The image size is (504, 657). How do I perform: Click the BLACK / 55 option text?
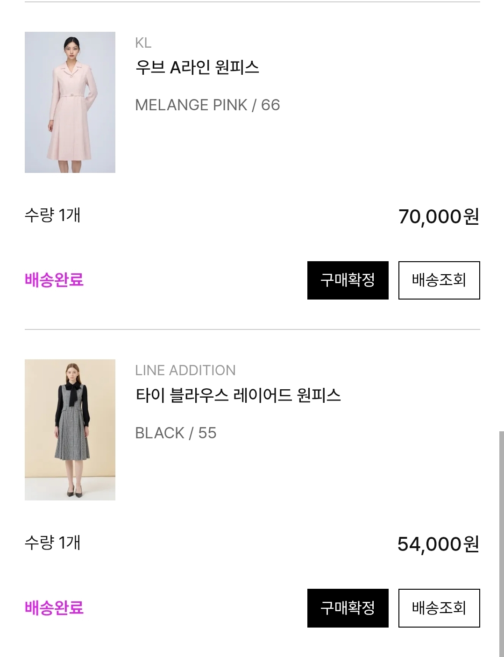[176, 433]
